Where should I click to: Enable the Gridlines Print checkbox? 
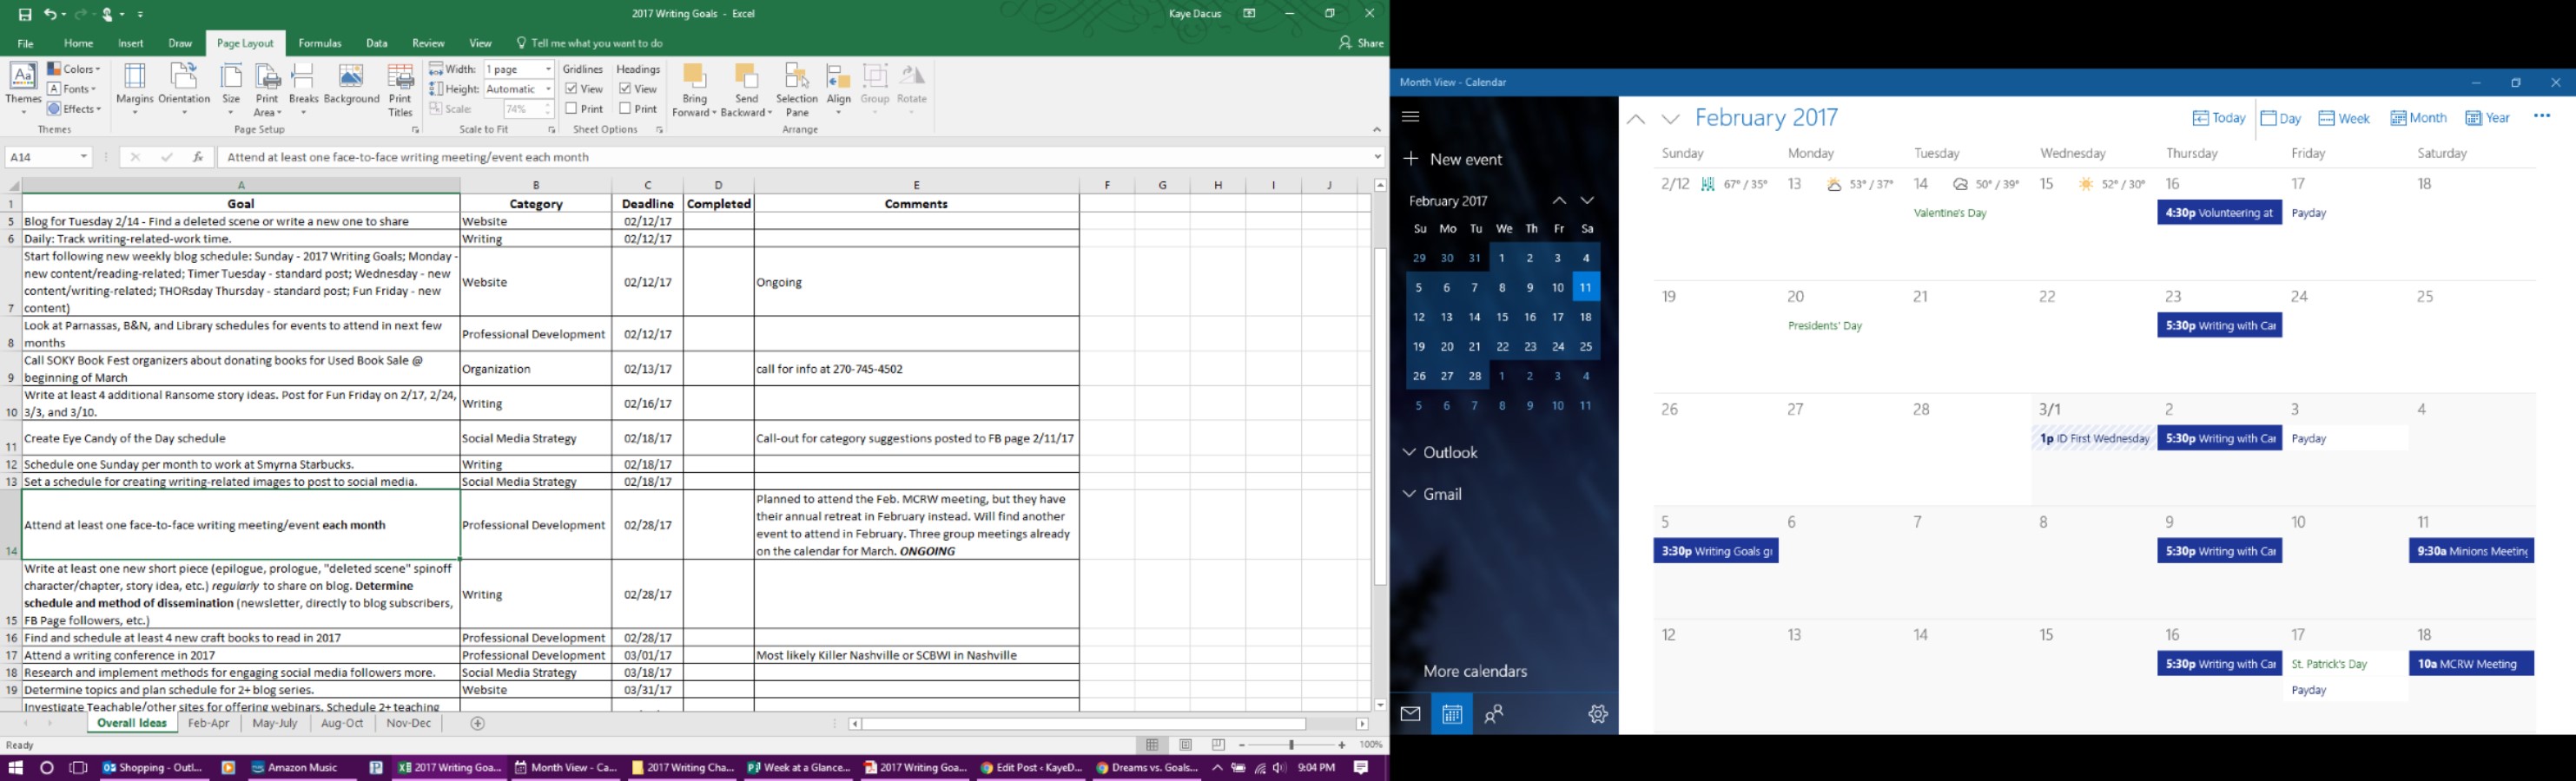[571, 108]
